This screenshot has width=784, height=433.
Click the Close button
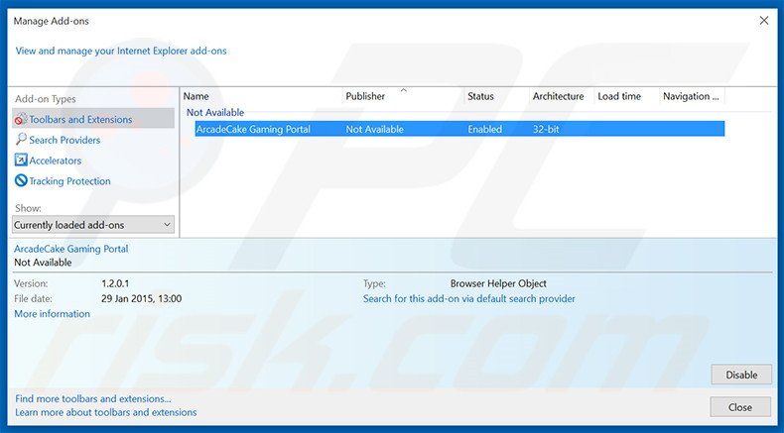(x=740, y=407)
